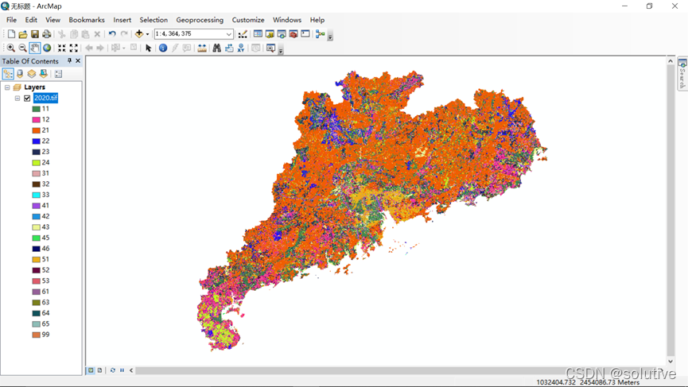Select the Zoom In tool
Viewport: 688px width, 387px height.
11,48
